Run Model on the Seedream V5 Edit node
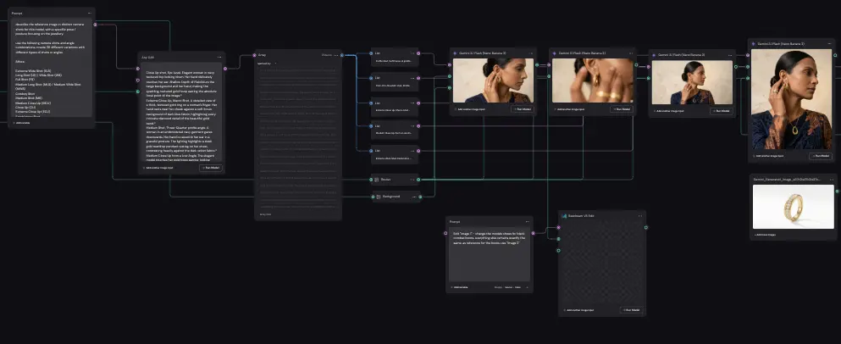 tap(632, 309)
